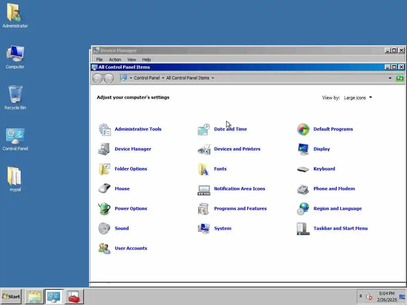The image size is (407, 305).
Task: Open the System computer icon
Action: click(x=204, y=228)
